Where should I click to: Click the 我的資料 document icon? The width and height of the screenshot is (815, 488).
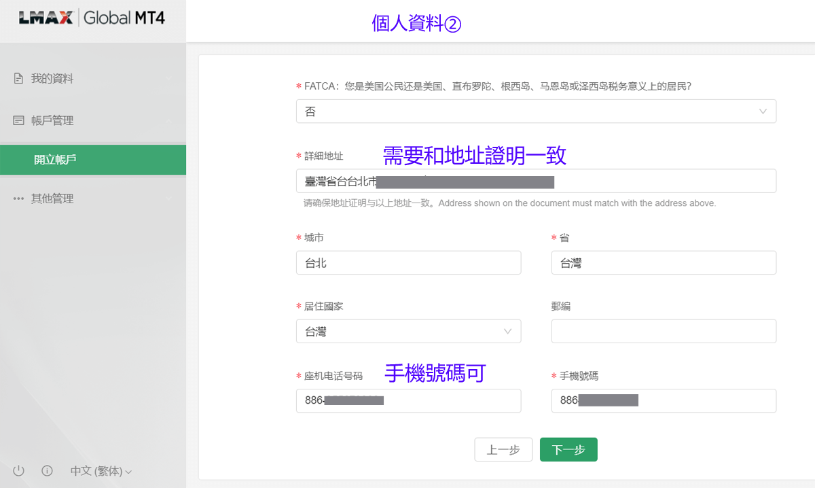pyautogui.click(x=19, y=79)
